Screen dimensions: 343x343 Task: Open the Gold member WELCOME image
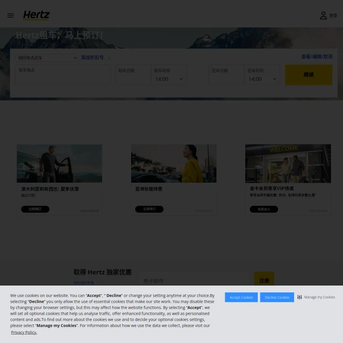[x=288, y=163]
